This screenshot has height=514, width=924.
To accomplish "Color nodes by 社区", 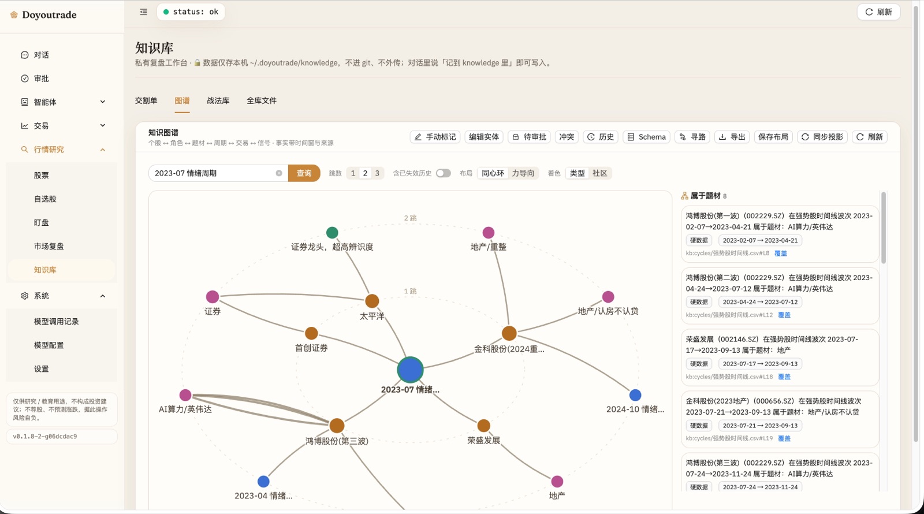I will click(x=600, y=173).
